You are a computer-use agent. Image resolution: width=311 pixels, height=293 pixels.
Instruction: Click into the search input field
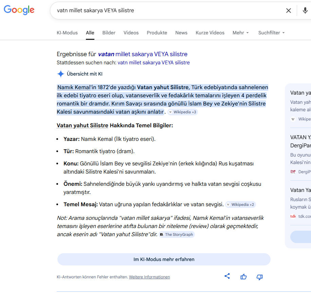pyautogui.click(x=163, y=11)
